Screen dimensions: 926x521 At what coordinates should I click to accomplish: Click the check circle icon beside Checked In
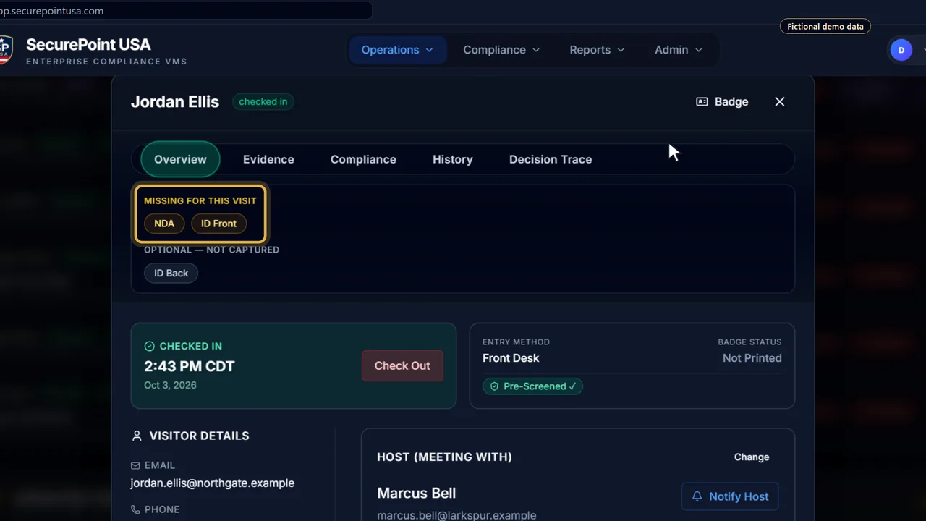tap(150, 346)
